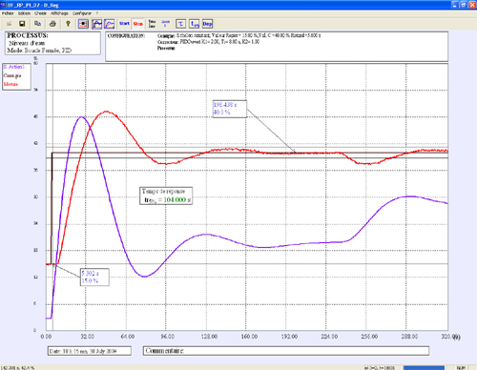Image resolution: width=477 pixels, height=370 pixels.
Task: Toggle the closed-loop curve display icon
Action: [x=97, y=24]
